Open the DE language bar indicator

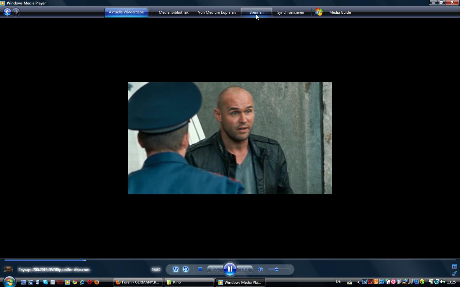[x=338, y=282]
